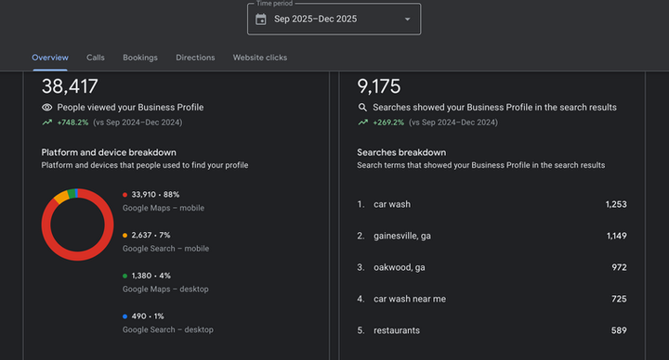Click the donut chart of platform breakdown
Image resolution: width=669 pixels, height=360 pixels.
(77, 225)
